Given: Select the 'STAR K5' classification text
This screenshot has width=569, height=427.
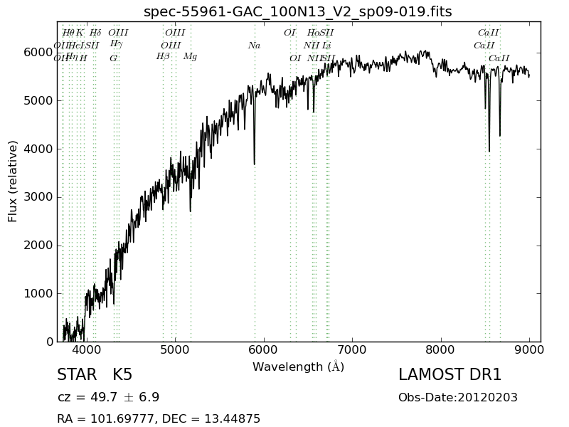Looking at the screenshot, I should (x=95, y=374).
